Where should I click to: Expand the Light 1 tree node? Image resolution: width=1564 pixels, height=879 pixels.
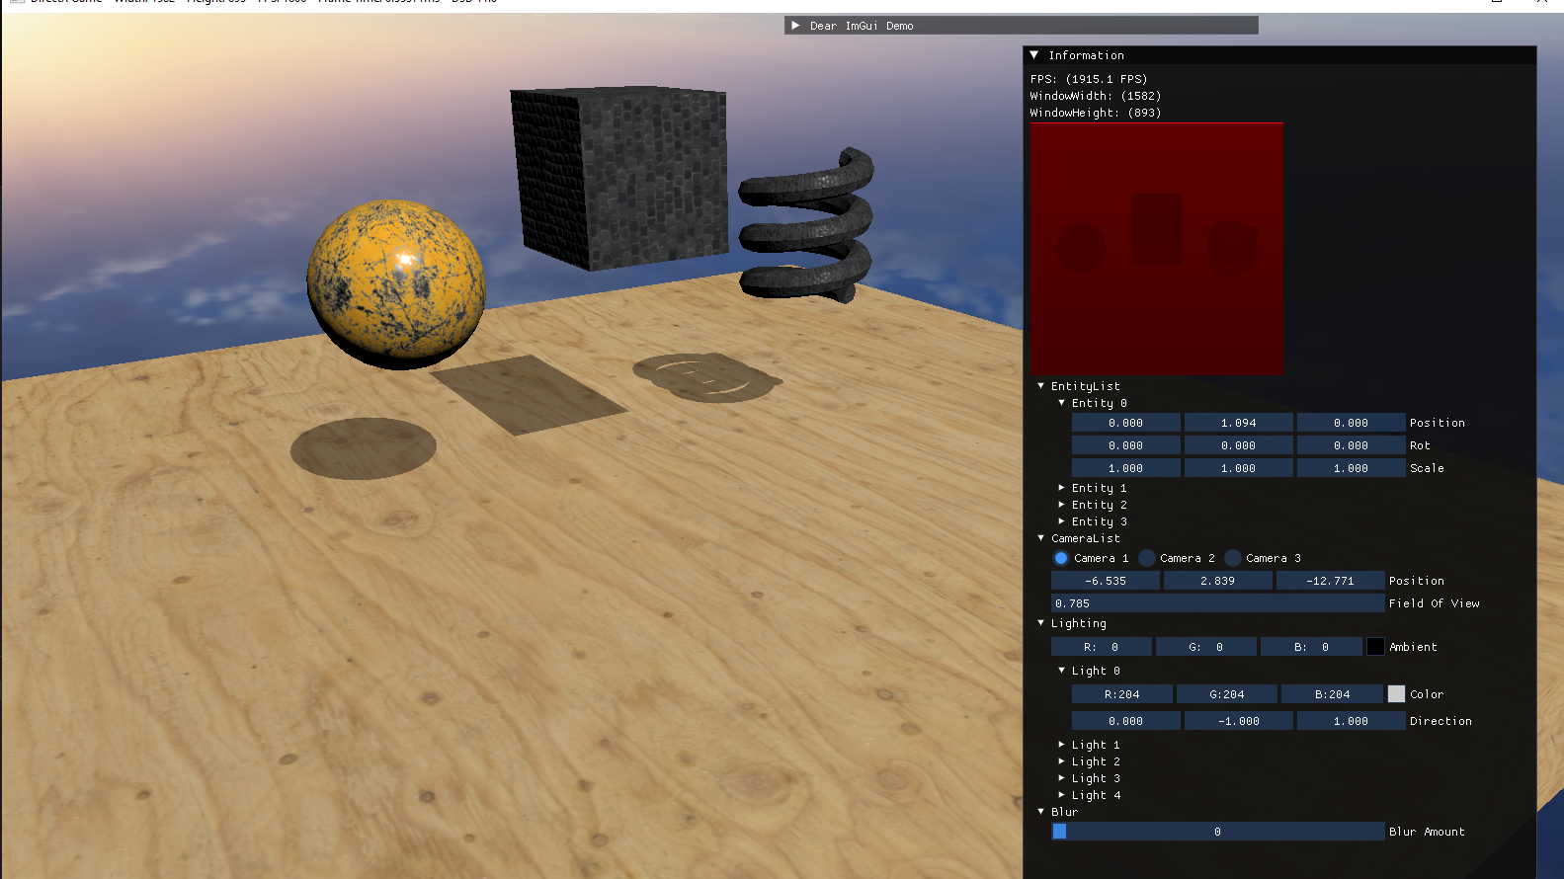click(1062, 745)
